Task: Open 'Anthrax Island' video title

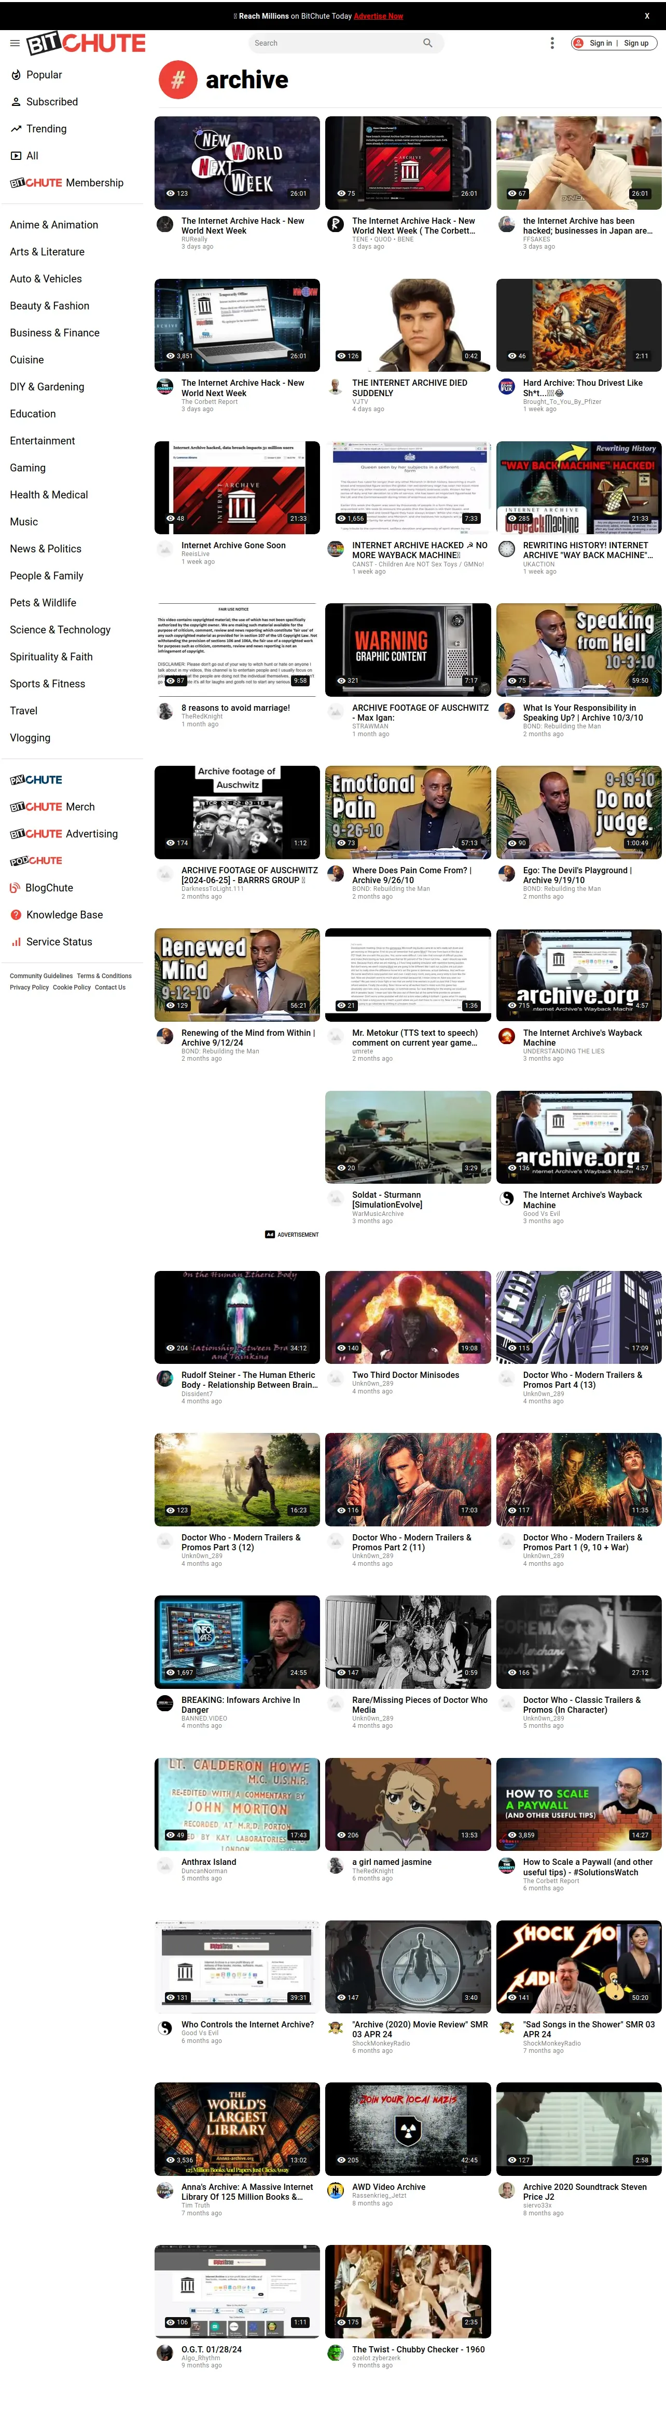Action: [x=209, y=1862]
